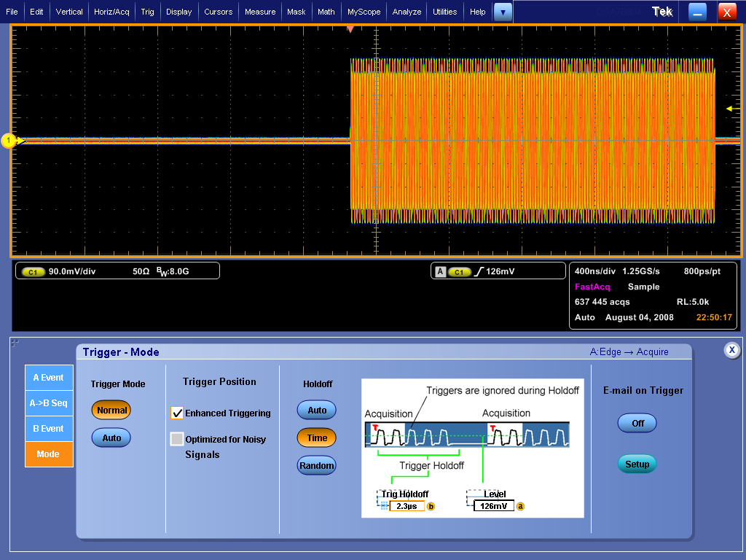Open the Horiz/Acq menu

111,12
